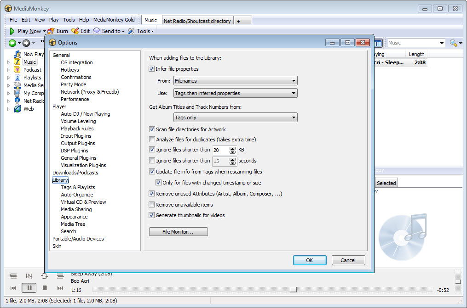
Task: Click the Send to envelope icon
Action: (x=97, y=31)
